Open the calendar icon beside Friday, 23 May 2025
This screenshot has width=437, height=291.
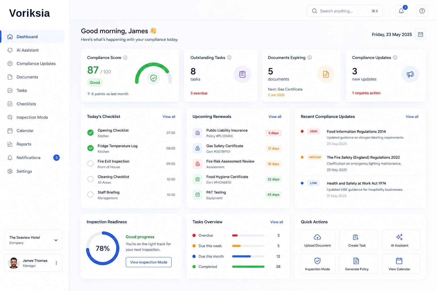tap(420, 34)
